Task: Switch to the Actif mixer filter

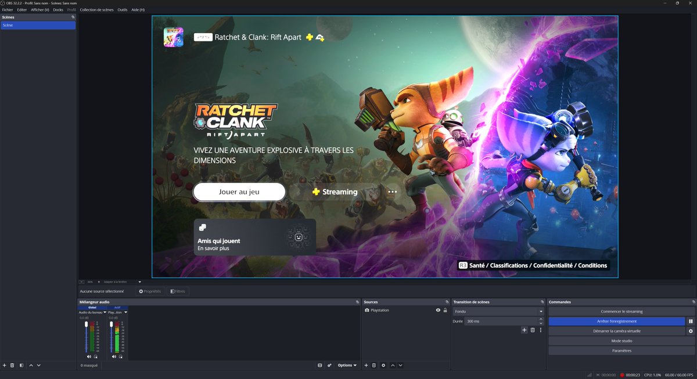Action: [117, 307]
